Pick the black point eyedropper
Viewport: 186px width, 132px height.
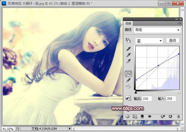click(x=128, y=49)
